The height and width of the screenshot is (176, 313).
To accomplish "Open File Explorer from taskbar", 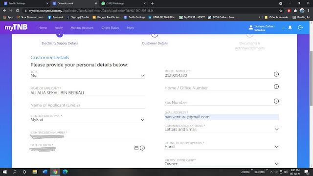I will (35, 172).
